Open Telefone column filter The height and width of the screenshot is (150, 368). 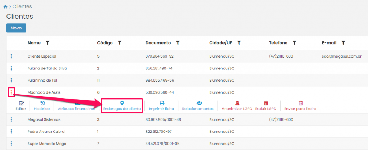(x=294, y=43)
